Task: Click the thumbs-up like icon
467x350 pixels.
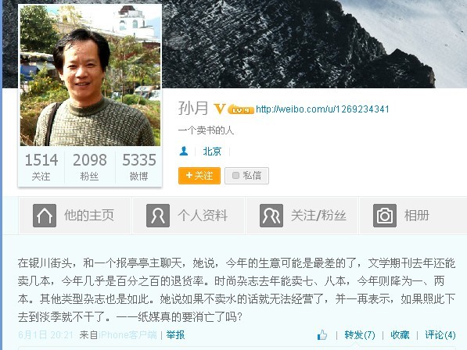Action: click(x=322, y=335)
